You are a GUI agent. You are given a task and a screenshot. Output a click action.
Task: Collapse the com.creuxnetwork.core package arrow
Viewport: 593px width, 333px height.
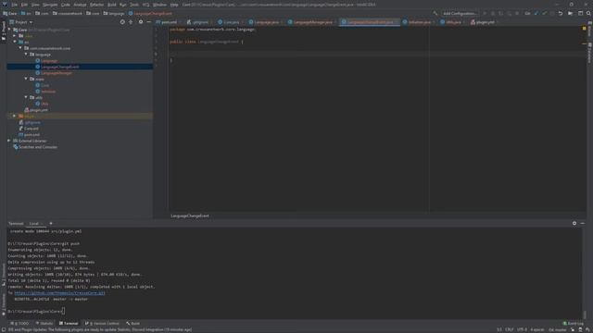click(20, 48)
